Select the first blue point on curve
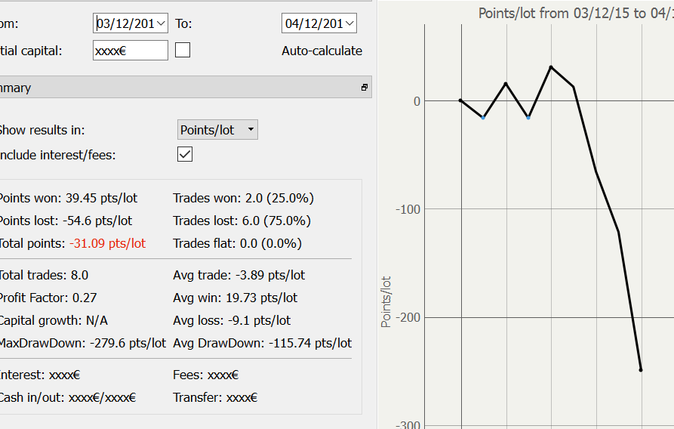Viewport: 674px width, 429px height. click(x=483, y=117)
